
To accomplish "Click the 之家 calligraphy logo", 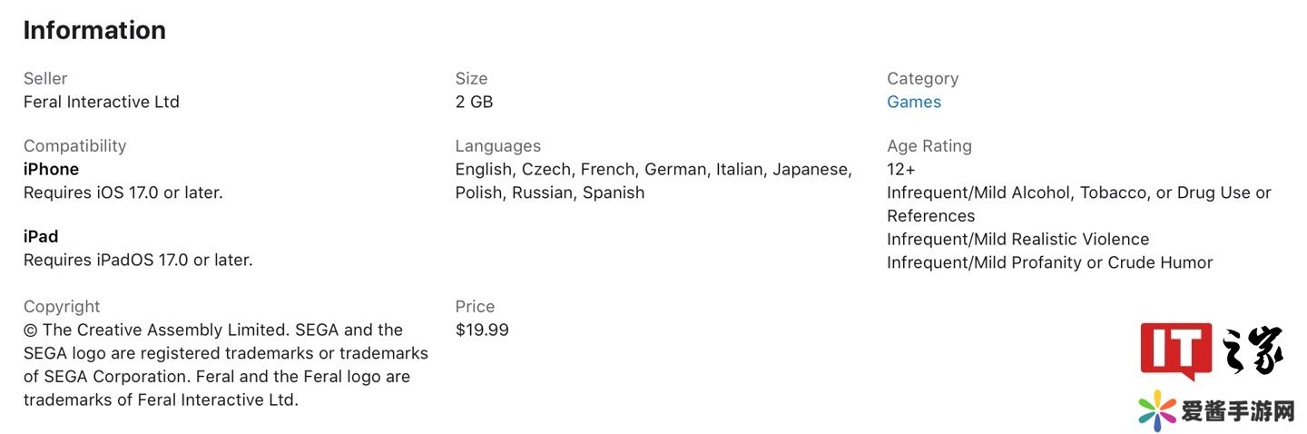I will click(1253, 350).
